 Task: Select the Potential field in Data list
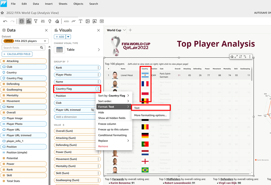pos(23,158)
